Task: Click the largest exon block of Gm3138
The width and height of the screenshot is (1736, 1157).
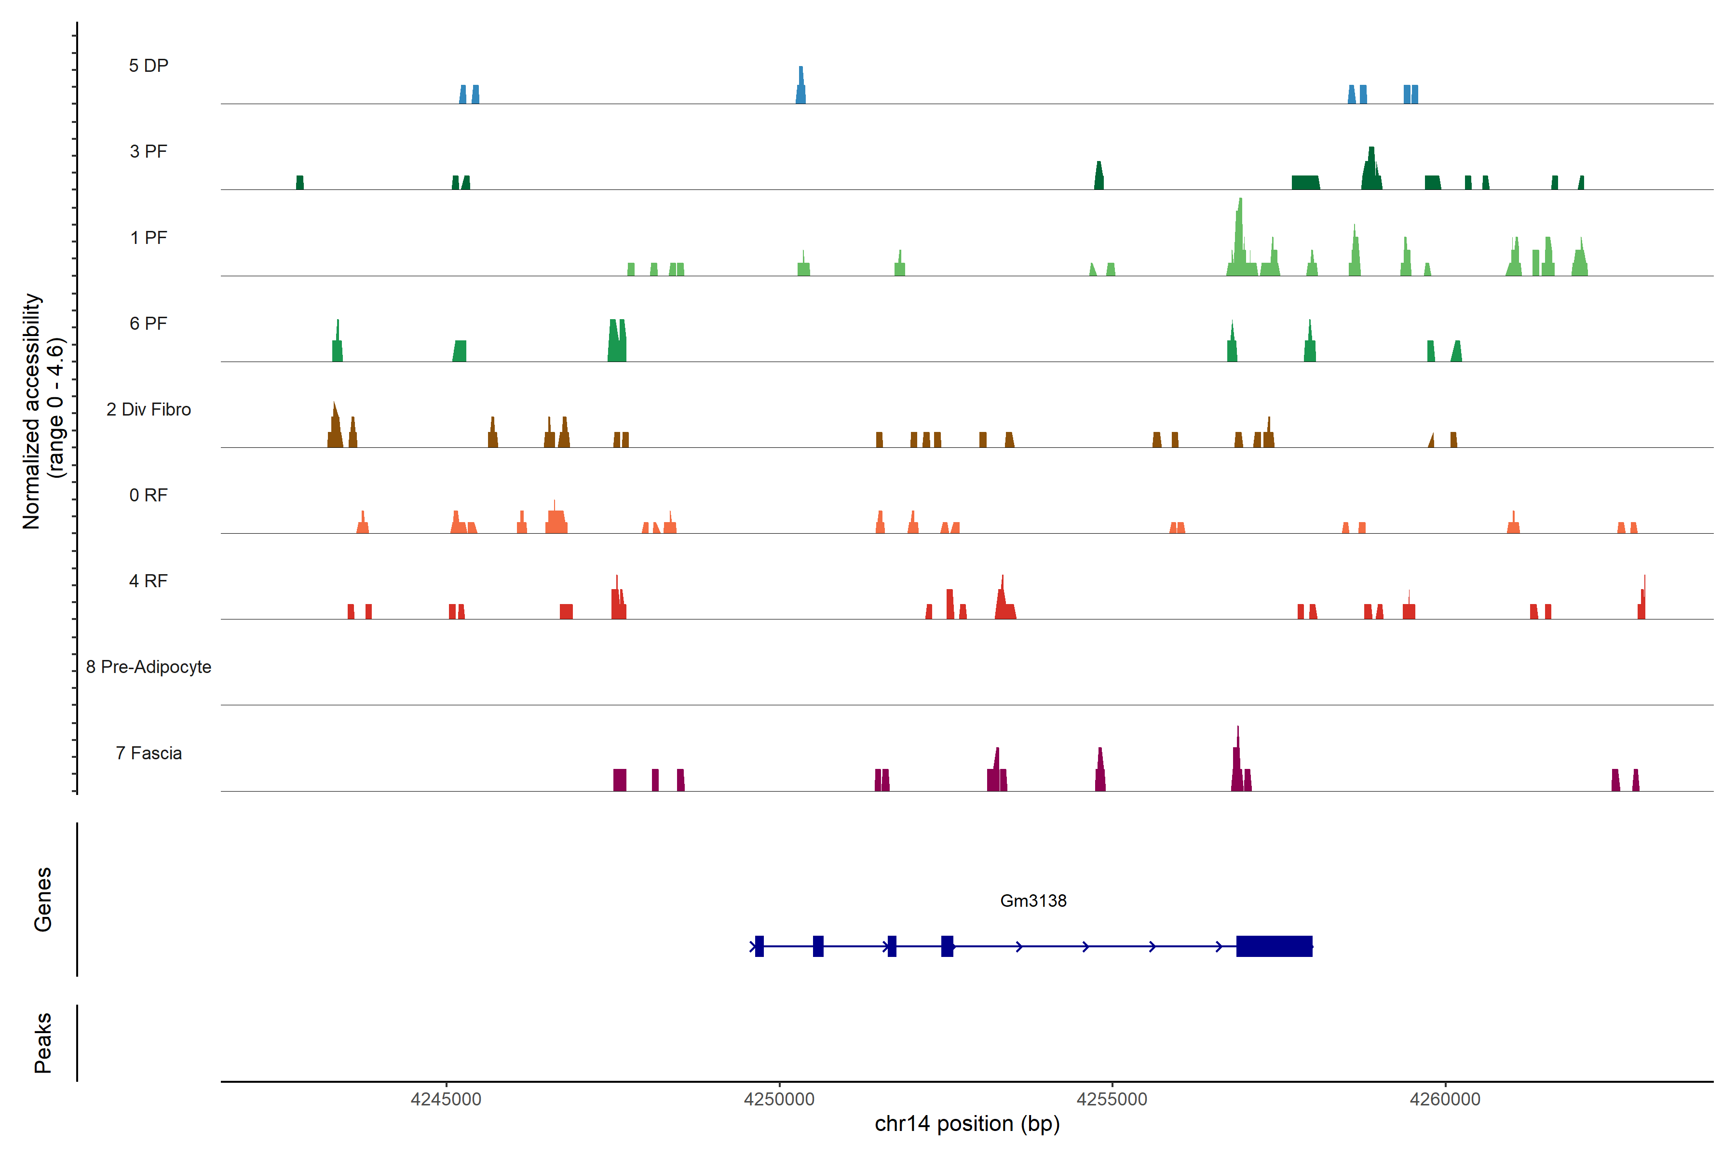Action: 1274,946
